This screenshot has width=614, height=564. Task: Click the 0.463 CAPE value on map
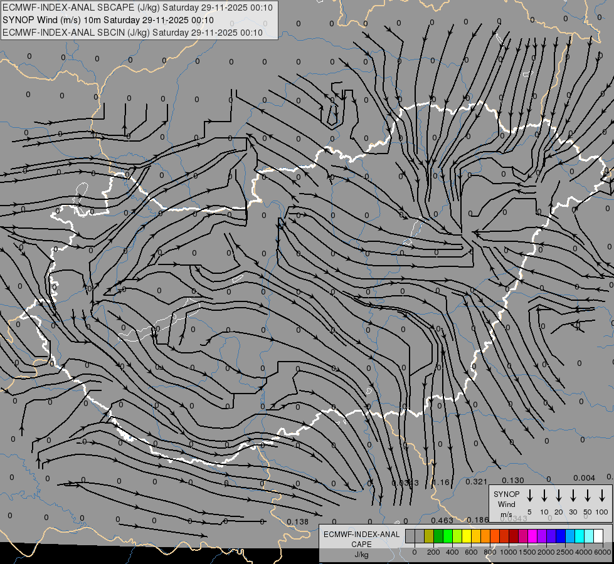(x=442, y=520)
